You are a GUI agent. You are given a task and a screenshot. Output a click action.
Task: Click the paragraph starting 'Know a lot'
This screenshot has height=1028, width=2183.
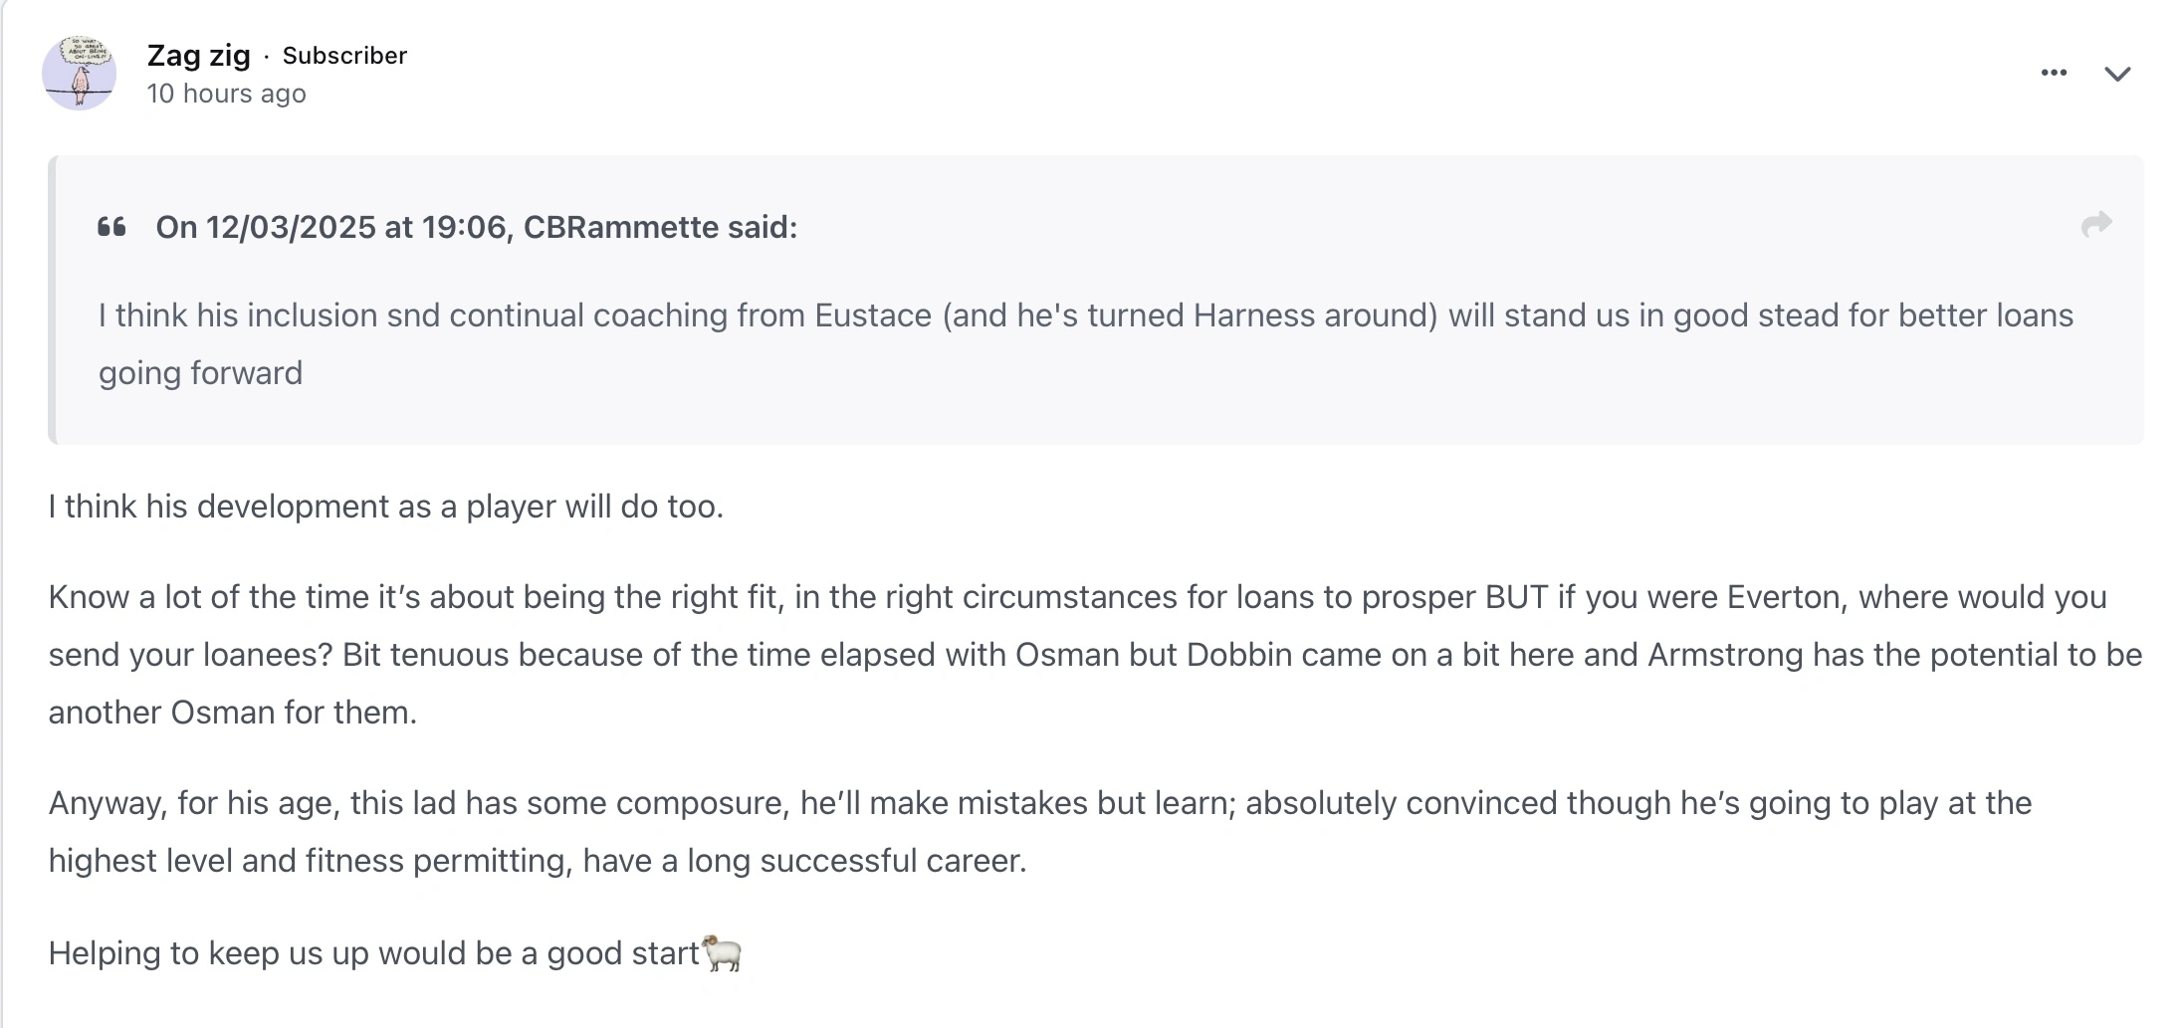point(1095,654)
